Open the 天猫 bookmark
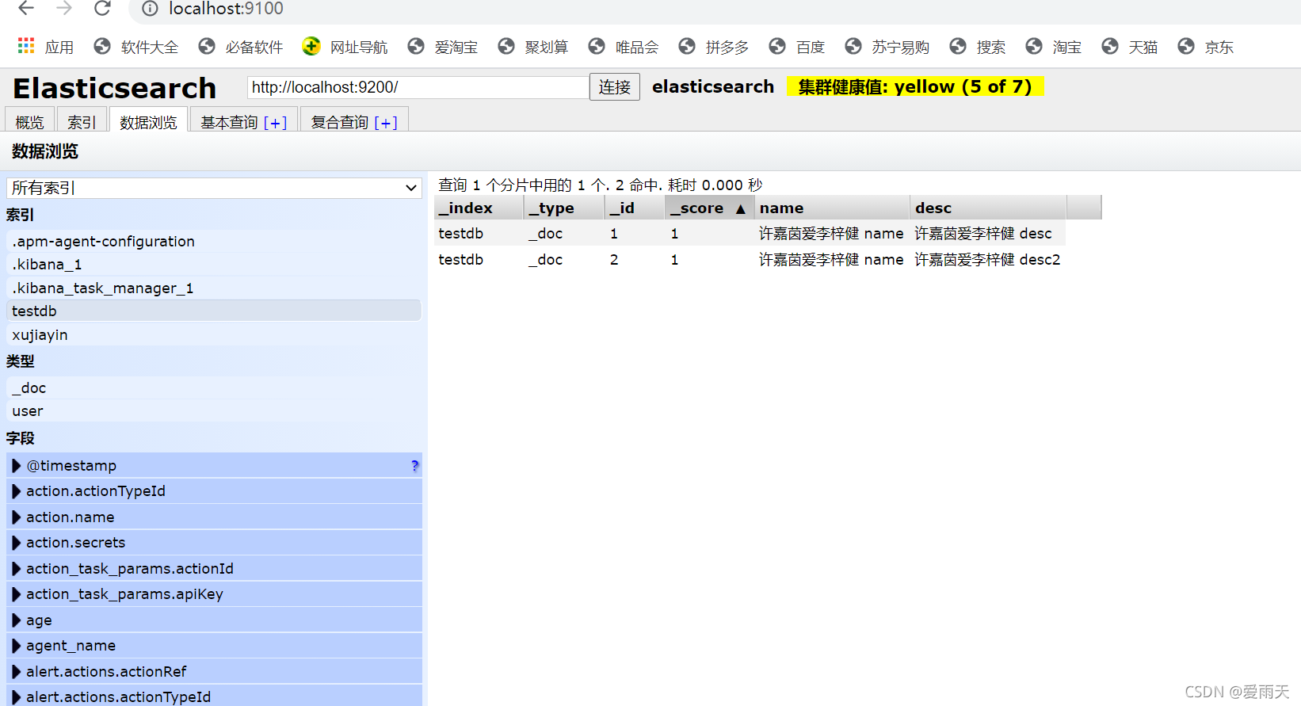The image size is (1301, 706). 1130,47
